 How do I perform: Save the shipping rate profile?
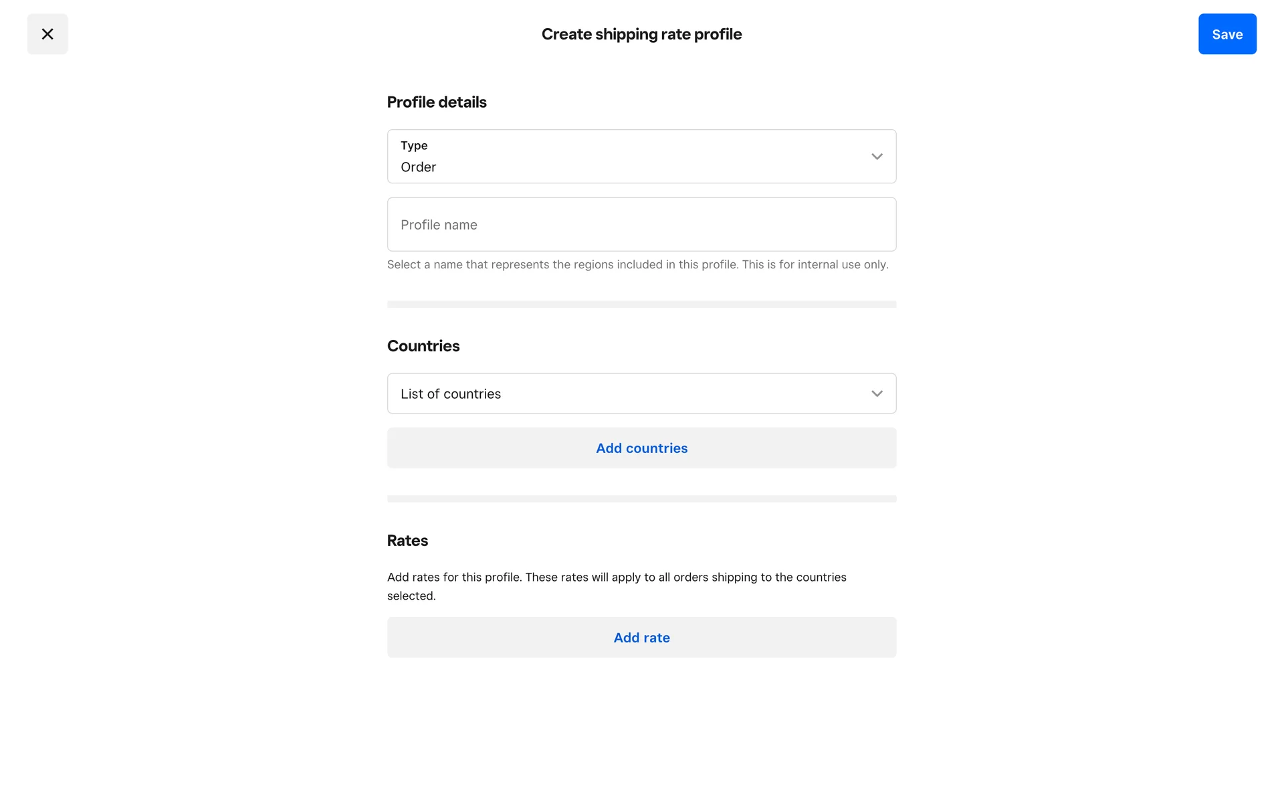pyautogui.click(x=1226, y=34)
